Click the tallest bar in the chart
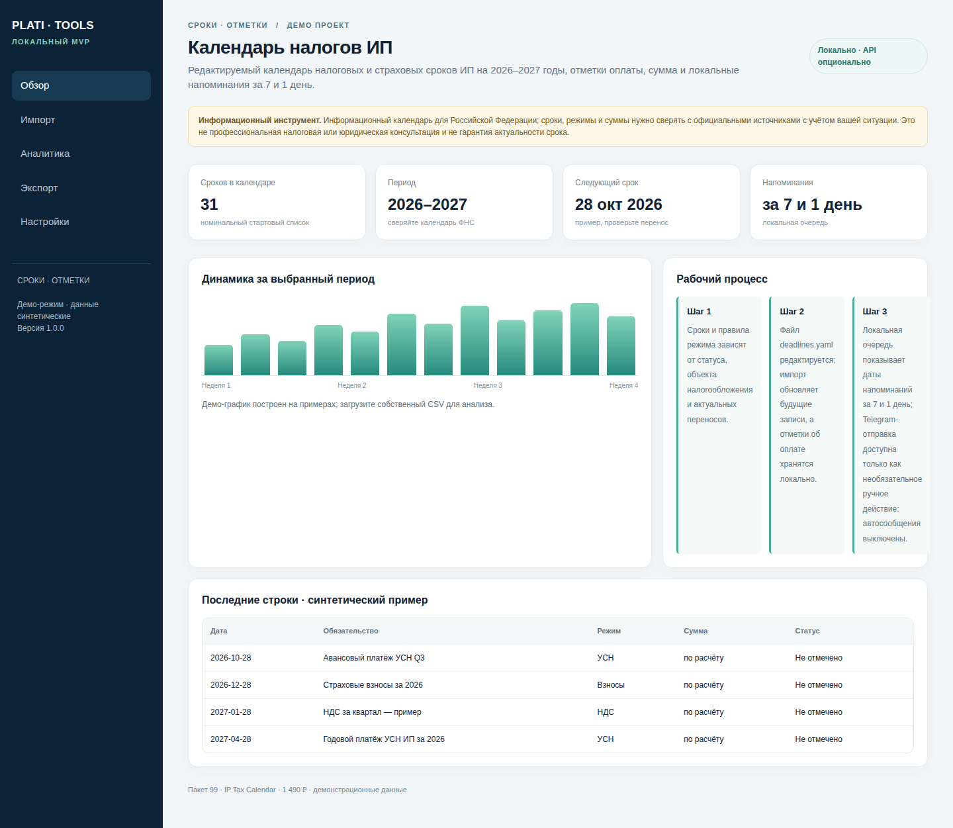The width and height of the screenshot is (953, 828). coord(584,340)
